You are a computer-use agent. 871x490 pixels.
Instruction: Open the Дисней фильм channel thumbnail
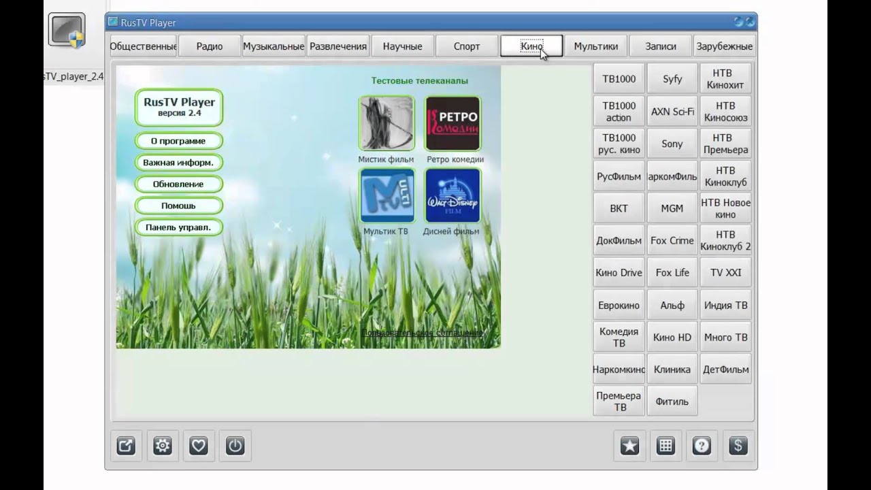[x=453, y=195]
